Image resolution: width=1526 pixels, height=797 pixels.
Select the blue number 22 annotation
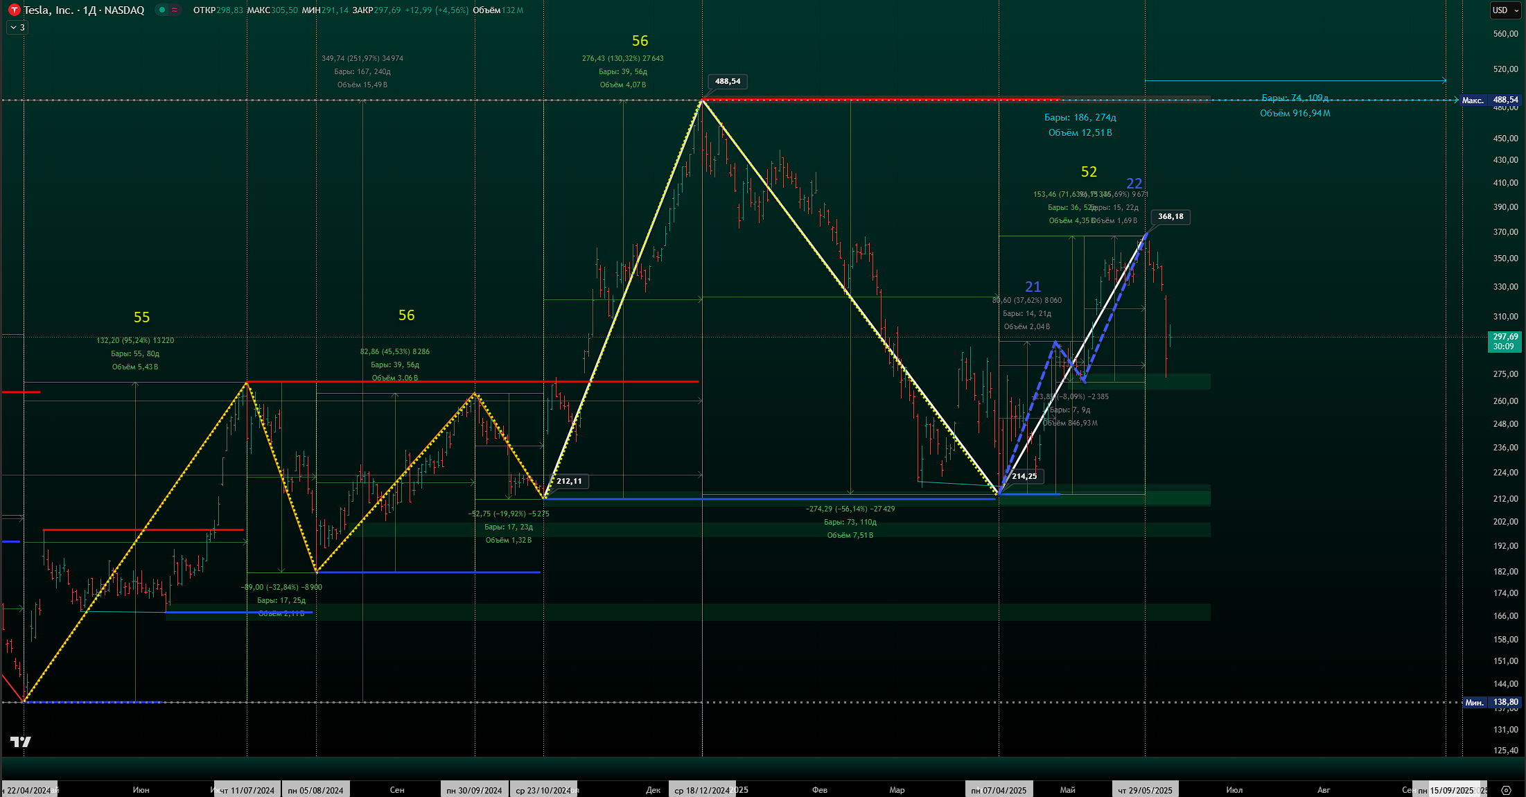click(1134, 184)
